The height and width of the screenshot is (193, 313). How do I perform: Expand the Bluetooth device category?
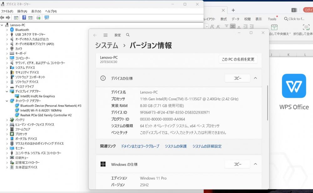coord(7,30)
